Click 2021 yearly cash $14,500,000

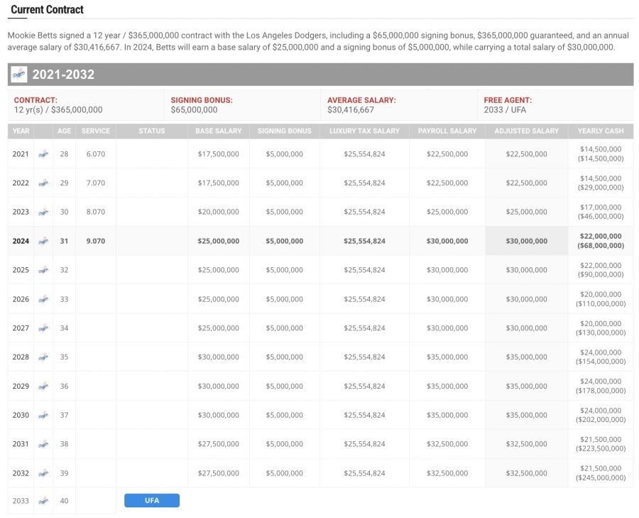[x=601, y=149]
